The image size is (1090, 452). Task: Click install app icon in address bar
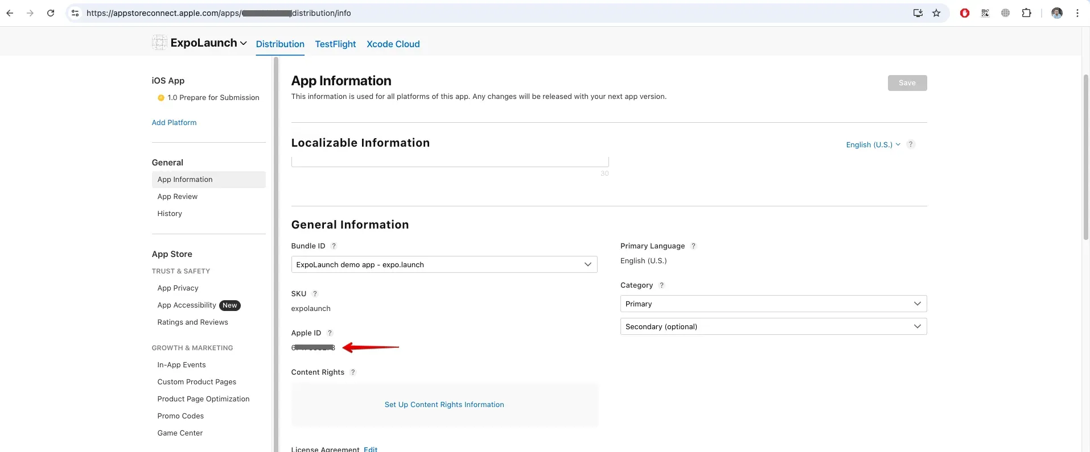click(918, 13)
